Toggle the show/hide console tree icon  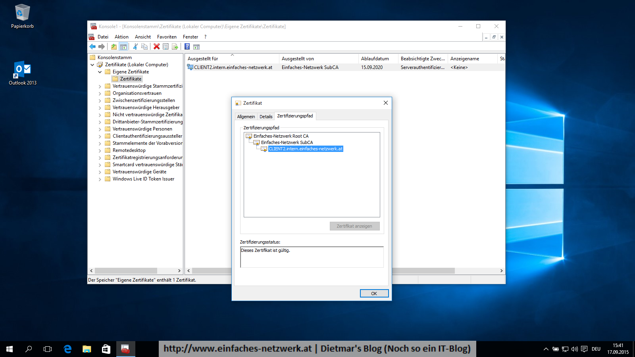[x=123, y=47]
